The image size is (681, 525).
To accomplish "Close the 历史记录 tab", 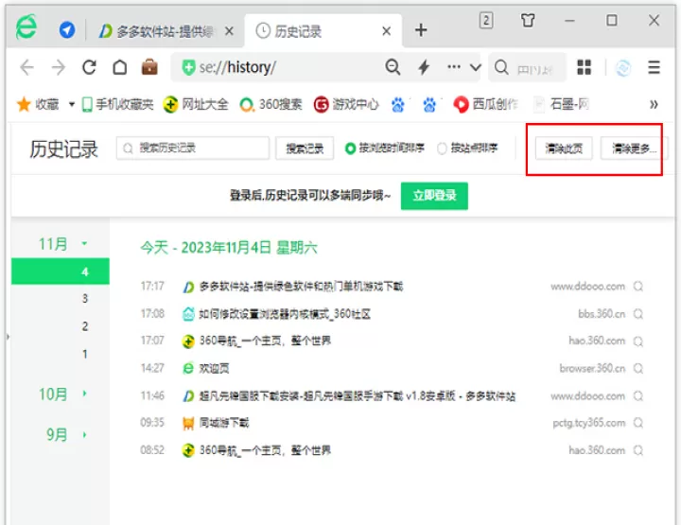I will [387, 31].
